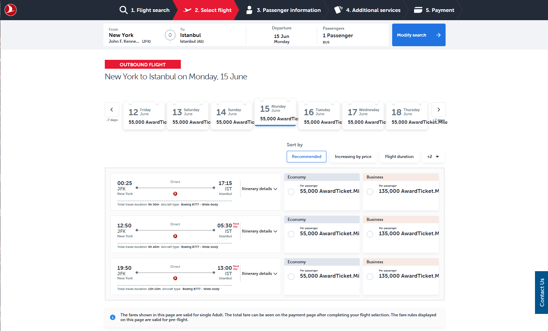Select Economy fare for the 00:25 flight
The width and height of the screenshot is (548, 331).
[291, 191]
